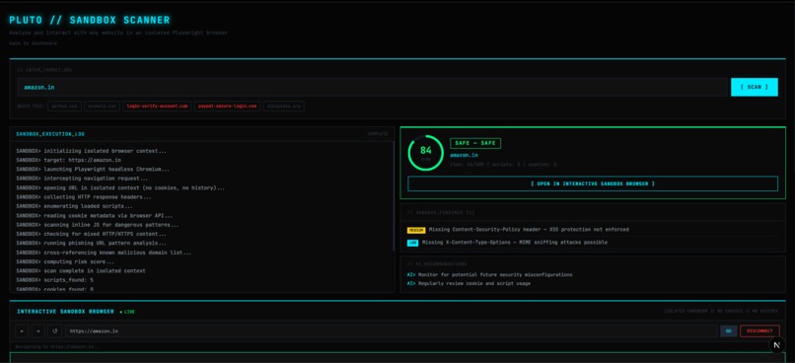Click the GO button

729,331
